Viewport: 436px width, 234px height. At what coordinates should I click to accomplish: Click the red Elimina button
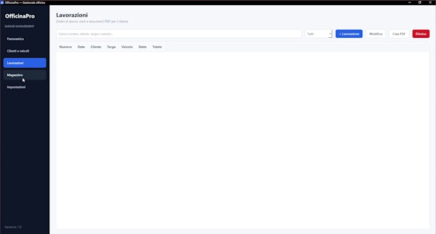pyautogui.click(x=421, y=34)
